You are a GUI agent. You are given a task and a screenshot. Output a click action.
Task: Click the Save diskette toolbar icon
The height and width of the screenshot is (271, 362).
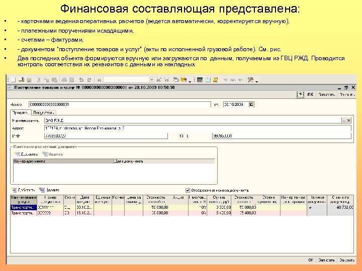click(29, 80)
